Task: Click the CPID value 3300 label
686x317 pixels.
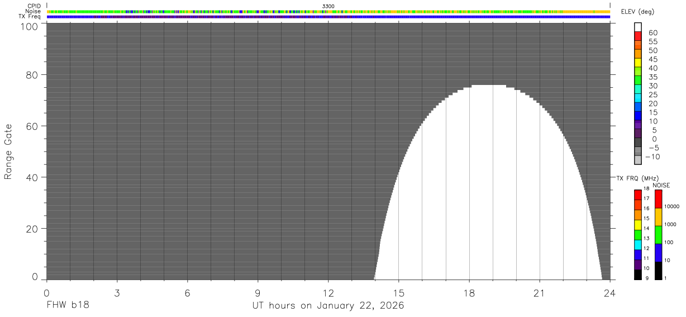Action: 328,6
